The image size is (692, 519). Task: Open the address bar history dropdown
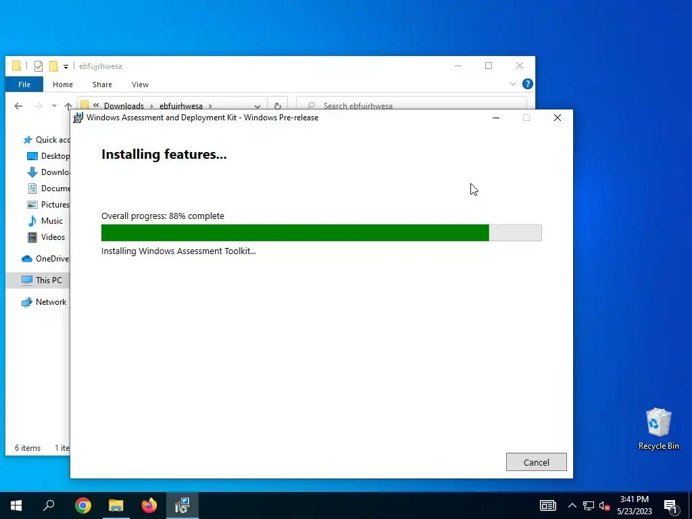coord(257,106)
